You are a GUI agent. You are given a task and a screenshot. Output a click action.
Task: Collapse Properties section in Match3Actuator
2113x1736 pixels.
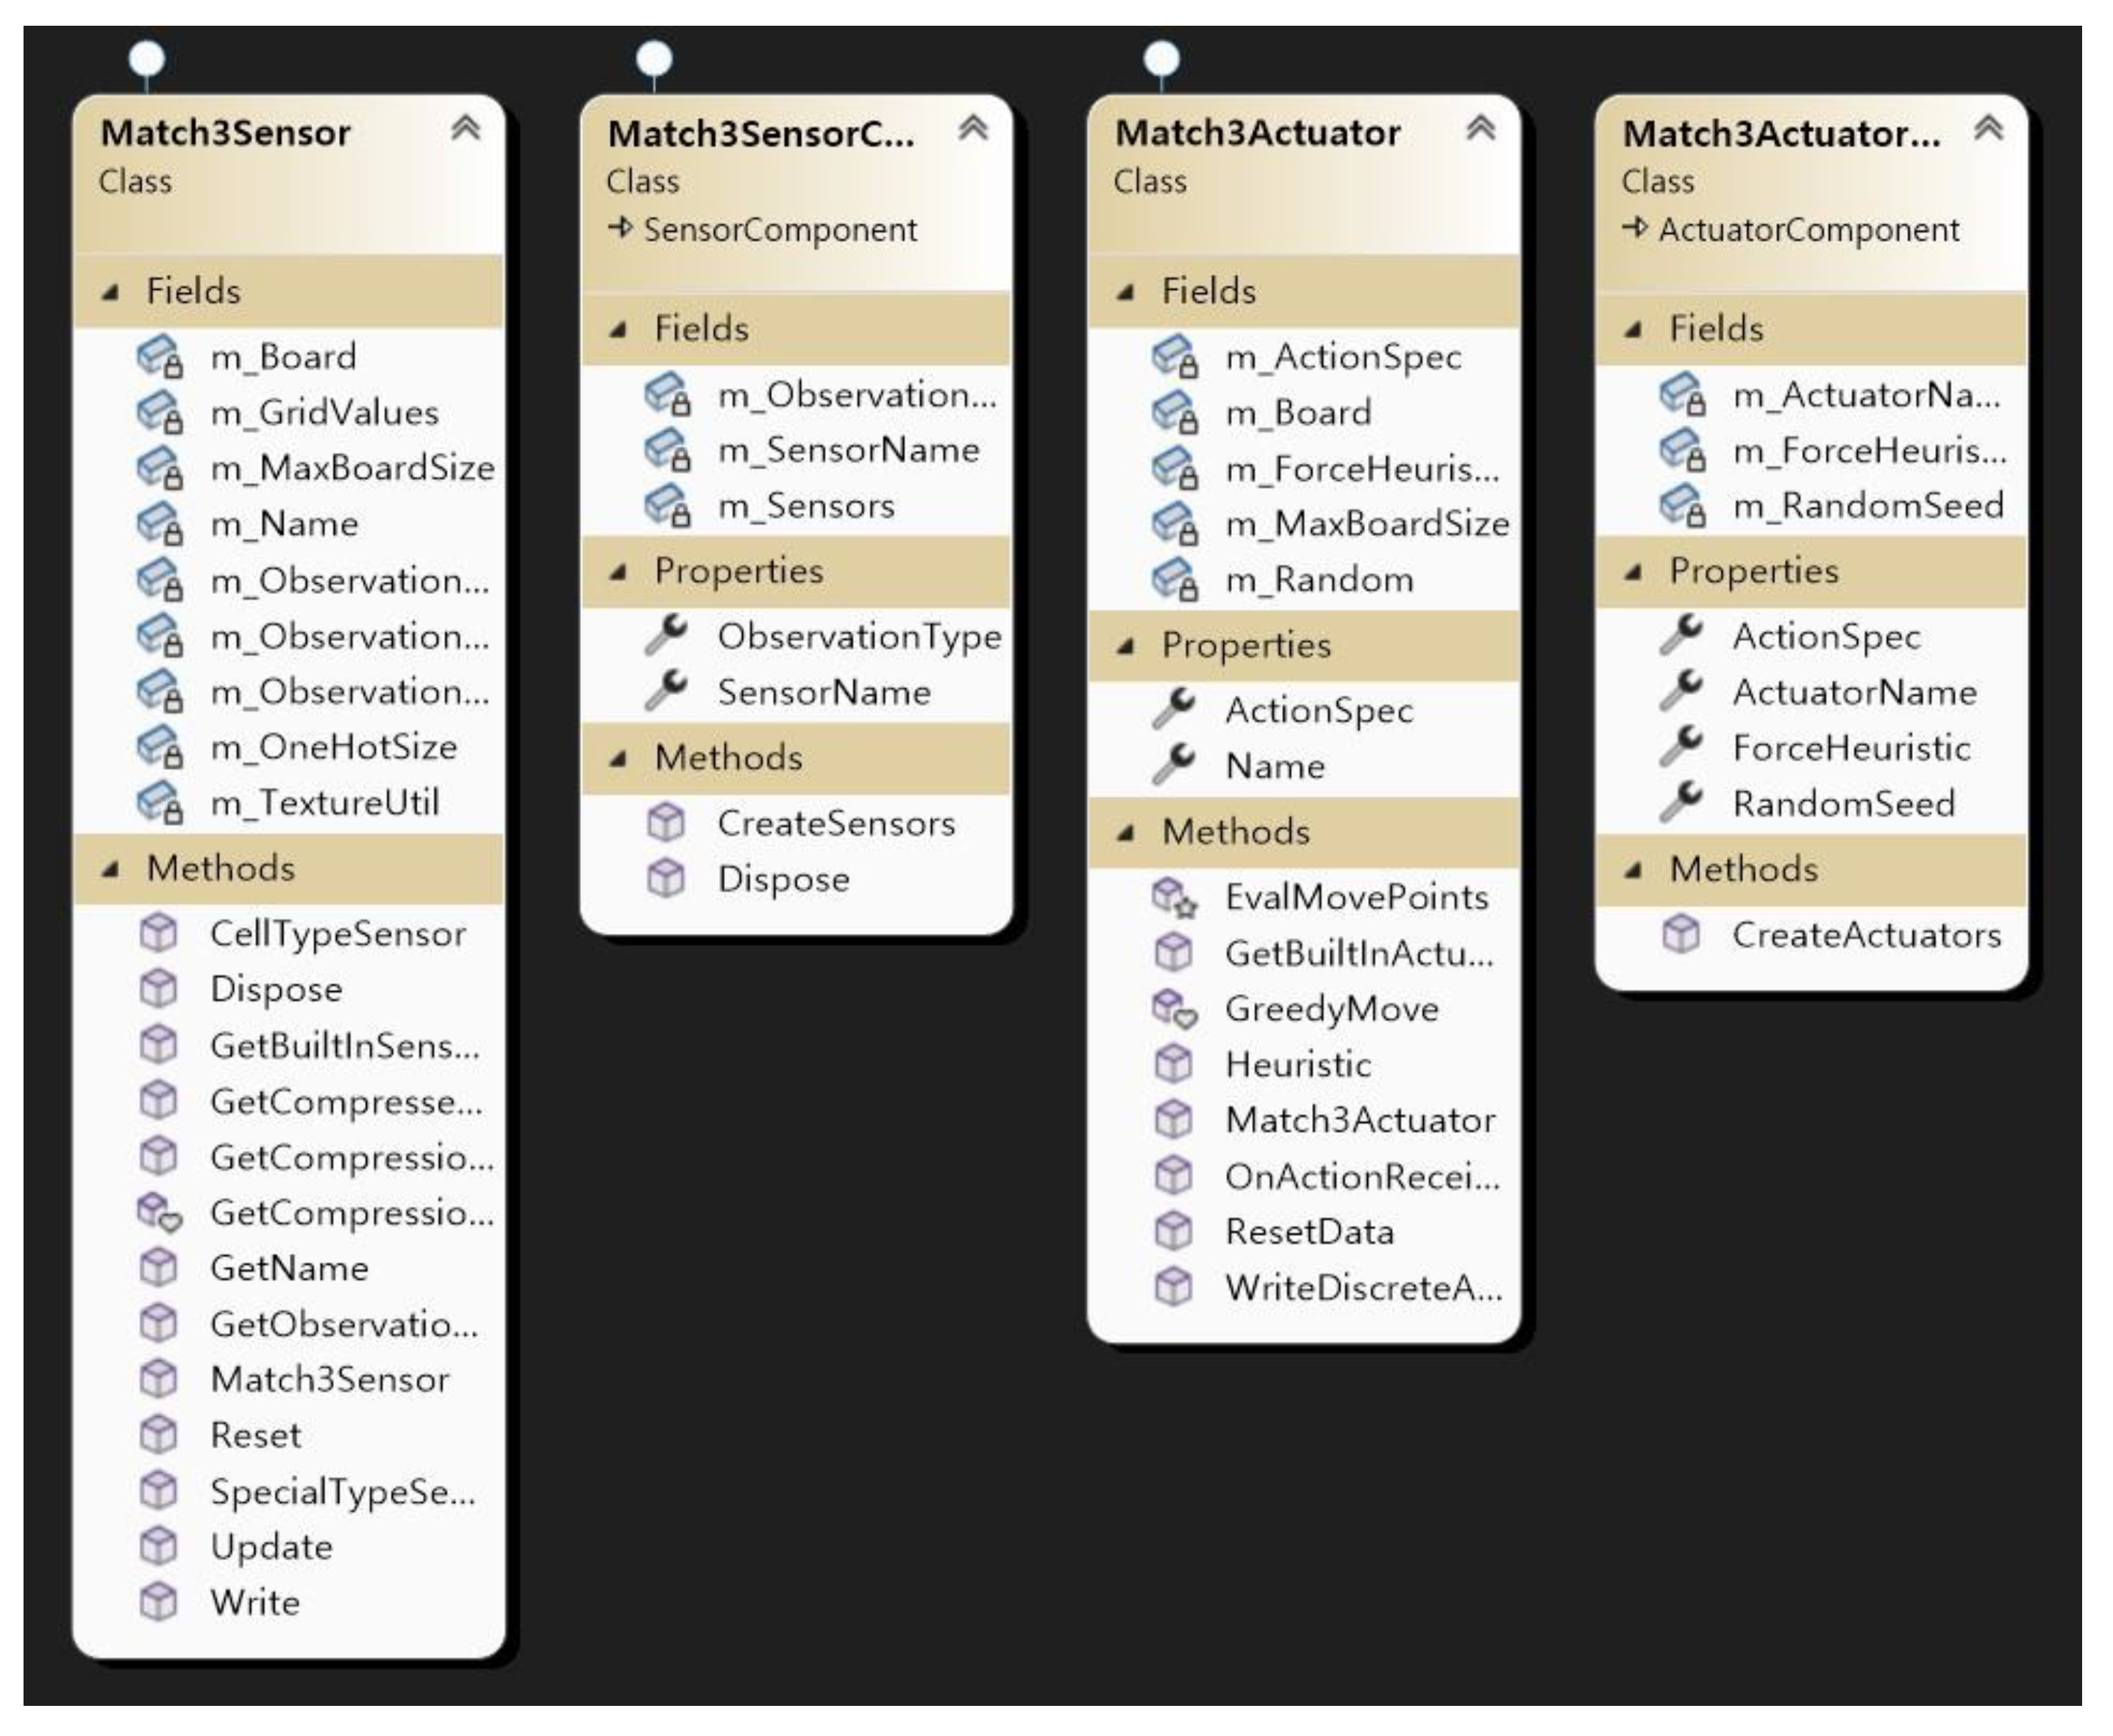click(x=1126, y=646)
